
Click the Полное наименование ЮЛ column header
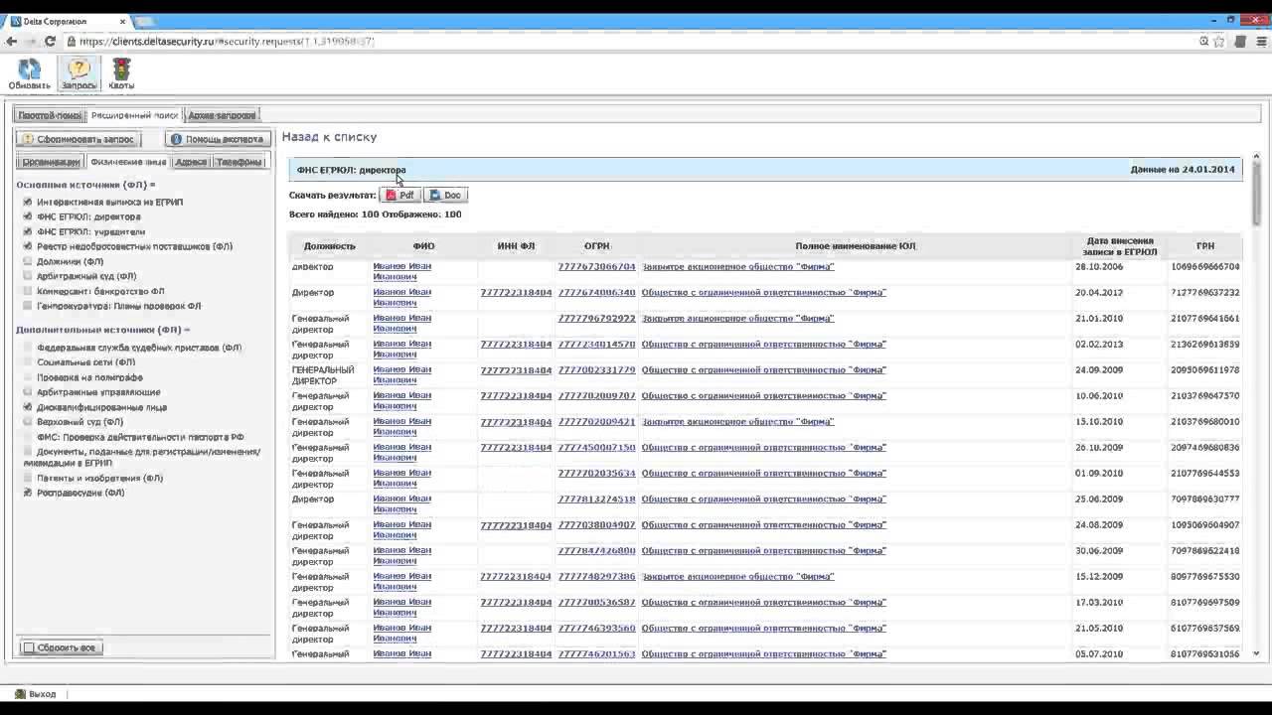pos(855,246)
